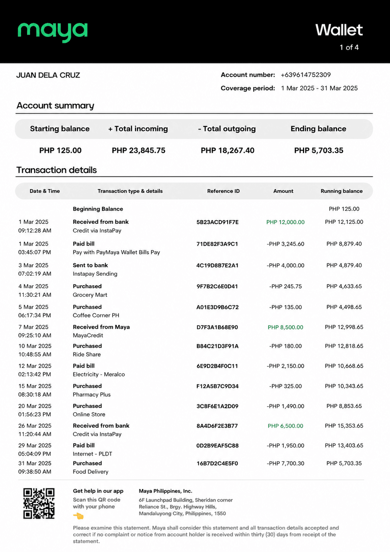390x552 pixels.
Task: Click the green maya logo
Action: click(53, 32)
